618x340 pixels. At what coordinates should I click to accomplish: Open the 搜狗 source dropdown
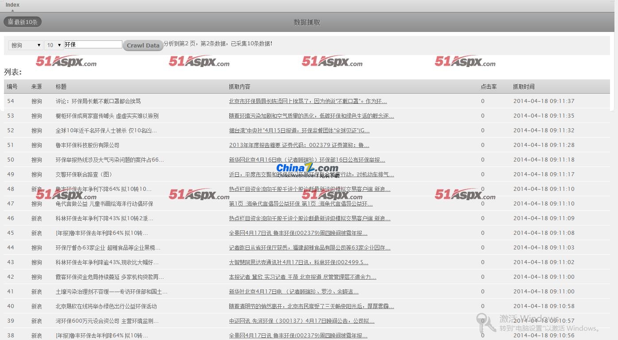coord(26,45)
